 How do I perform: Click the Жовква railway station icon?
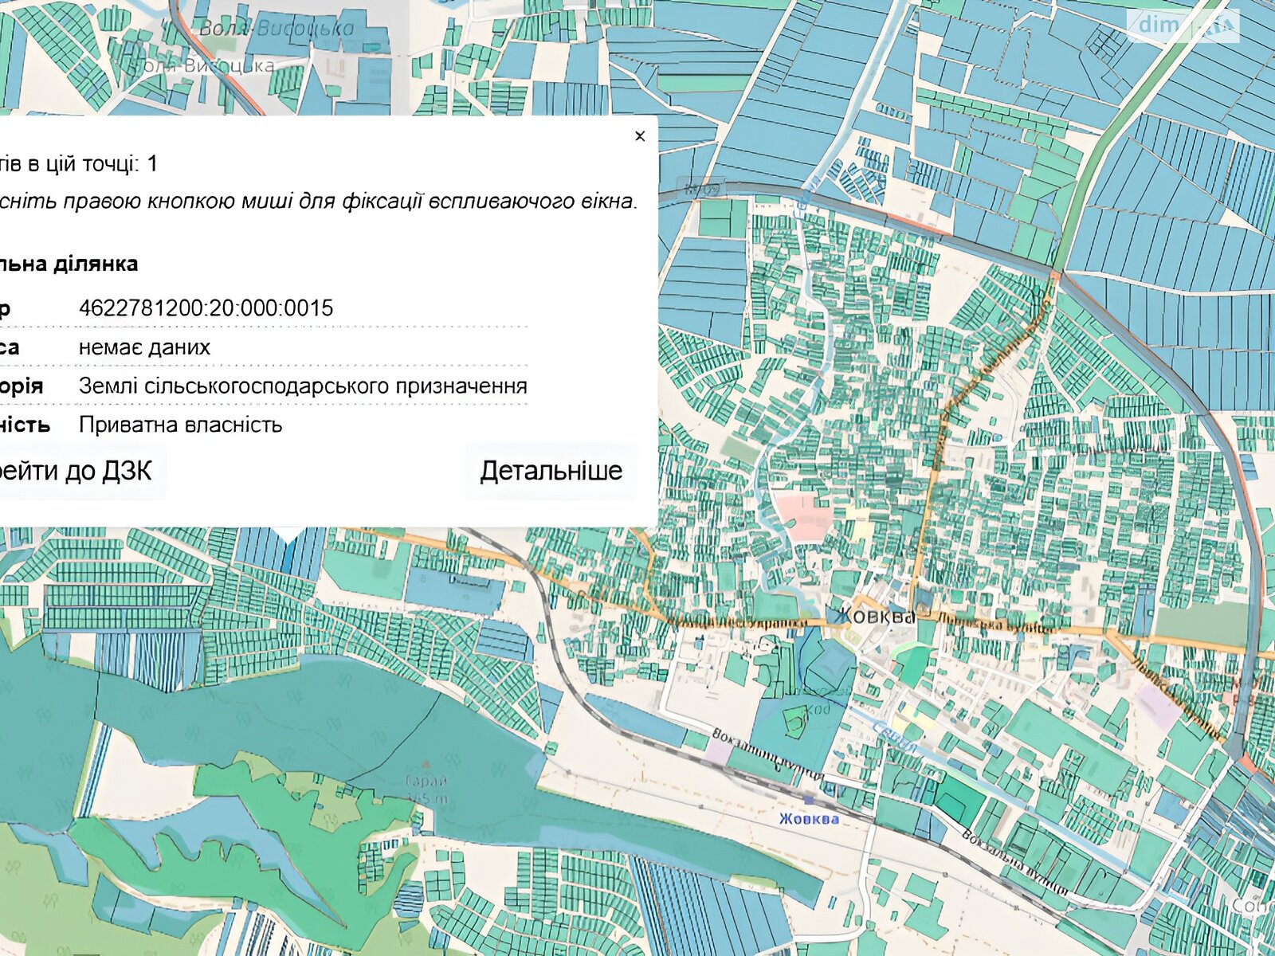coord(809,799)
